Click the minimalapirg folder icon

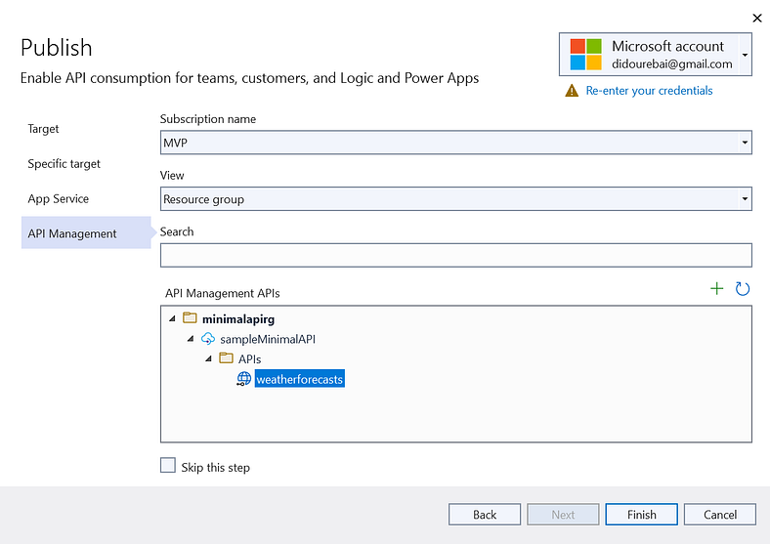click(190, 318)
